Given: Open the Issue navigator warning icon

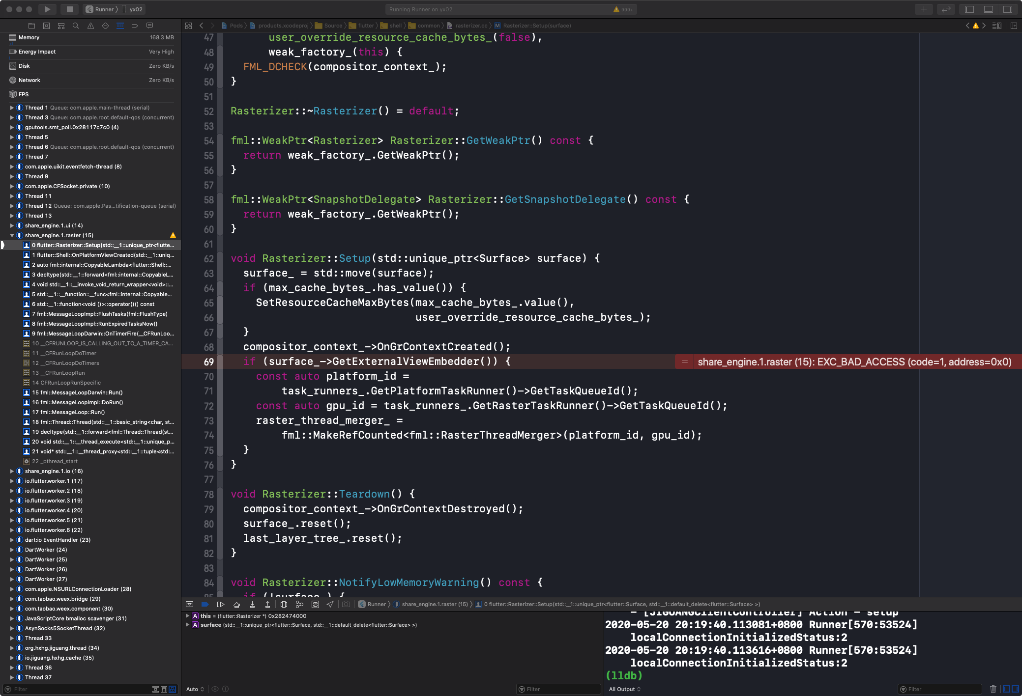Looking at the screenshot, I should (90, 26).
